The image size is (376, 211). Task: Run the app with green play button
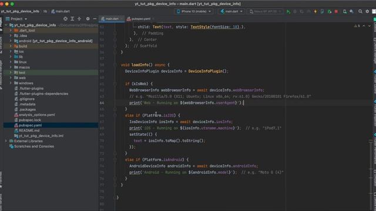pos(288,12)
